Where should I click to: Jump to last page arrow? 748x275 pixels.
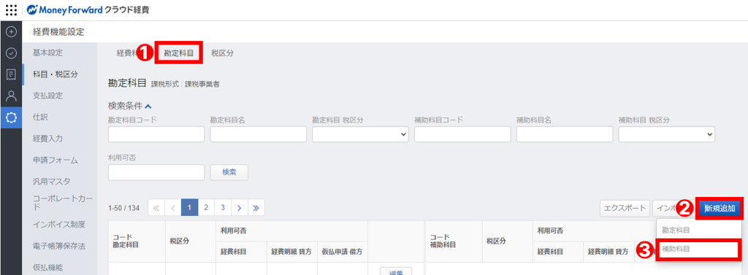pos(256,208)
